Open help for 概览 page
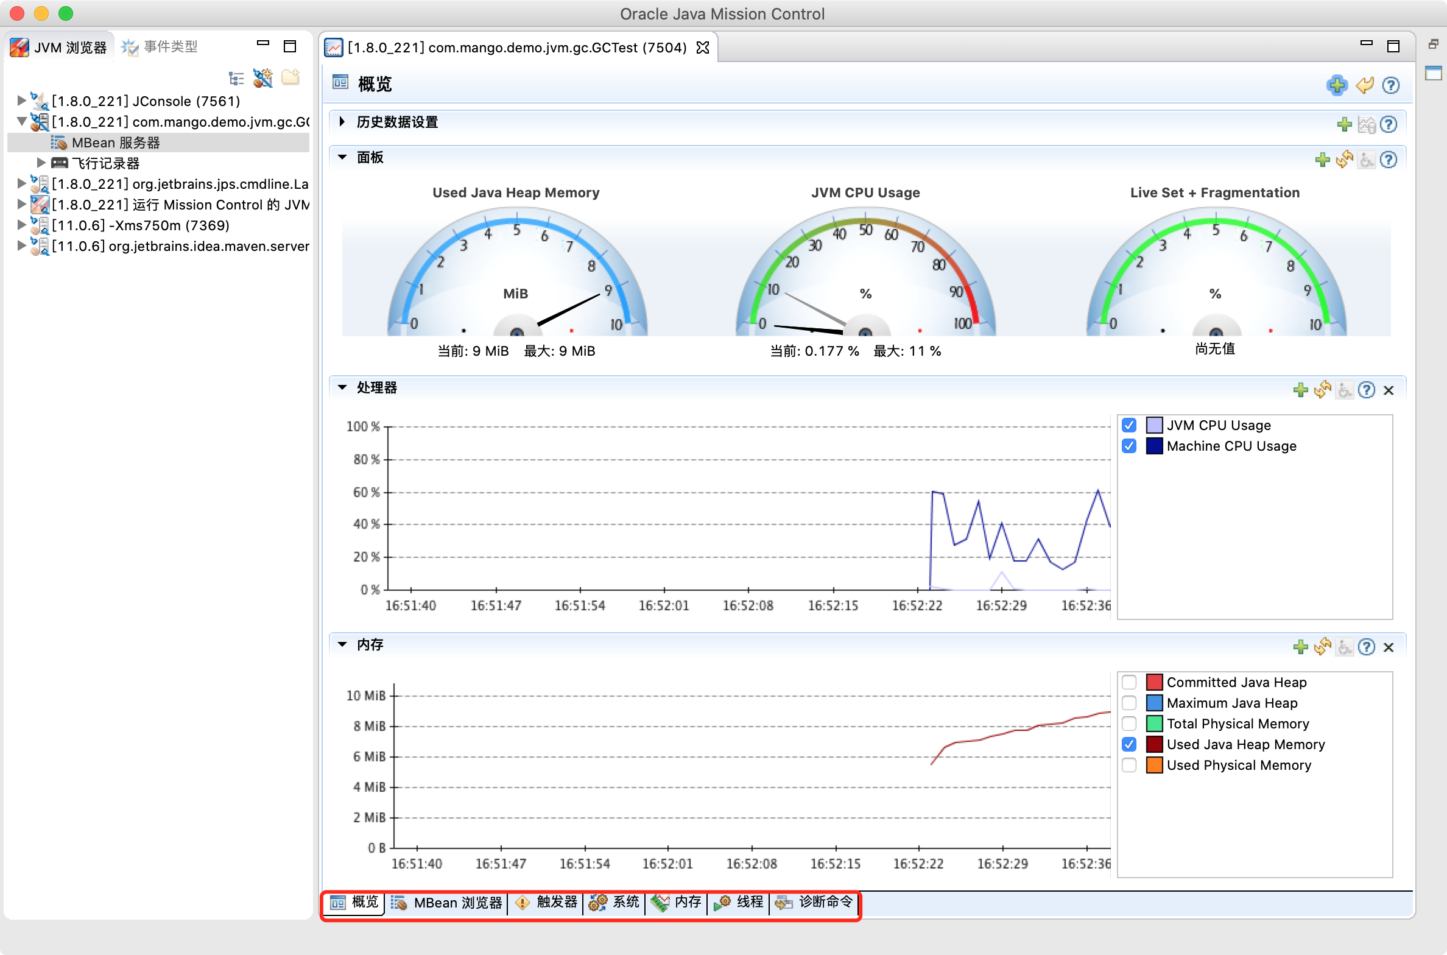 (x=1391, y=85)
